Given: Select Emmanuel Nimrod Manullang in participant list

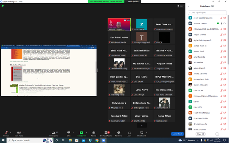Looking at the screenshot, I should tap(207, 96).
